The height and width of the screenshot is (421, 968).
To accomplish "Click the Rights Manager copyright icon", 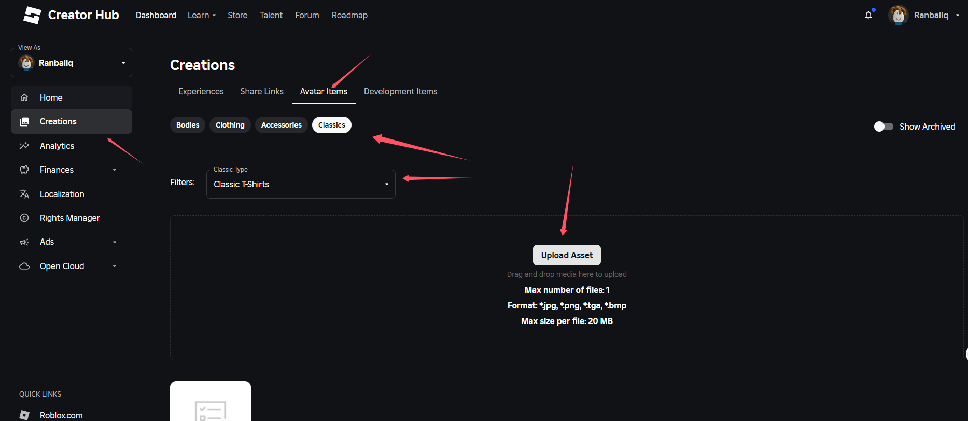I will coord(24,218).
